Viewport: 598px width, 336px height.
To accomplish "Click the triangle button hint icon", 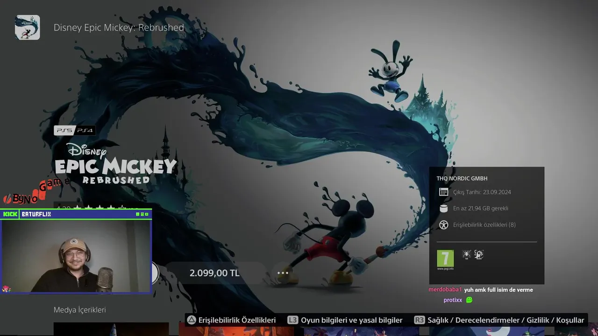I will click(192, 320).
